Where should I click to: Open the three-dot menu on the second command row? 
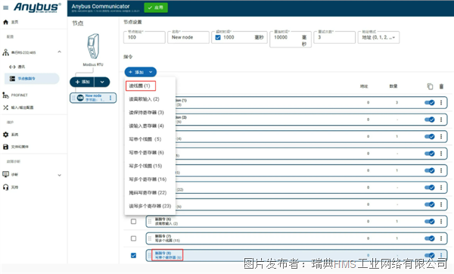(441, 120)
